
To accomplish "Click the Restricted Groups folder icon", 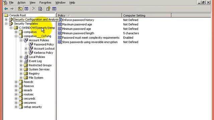I will click(x=26, y=65).
